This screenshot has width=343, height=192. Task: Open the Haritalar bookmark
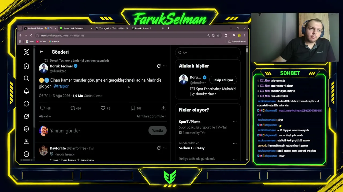(x=54, y=42)
